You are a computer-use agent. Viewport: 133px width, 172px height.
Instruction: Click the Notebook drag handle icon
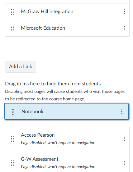13,112
